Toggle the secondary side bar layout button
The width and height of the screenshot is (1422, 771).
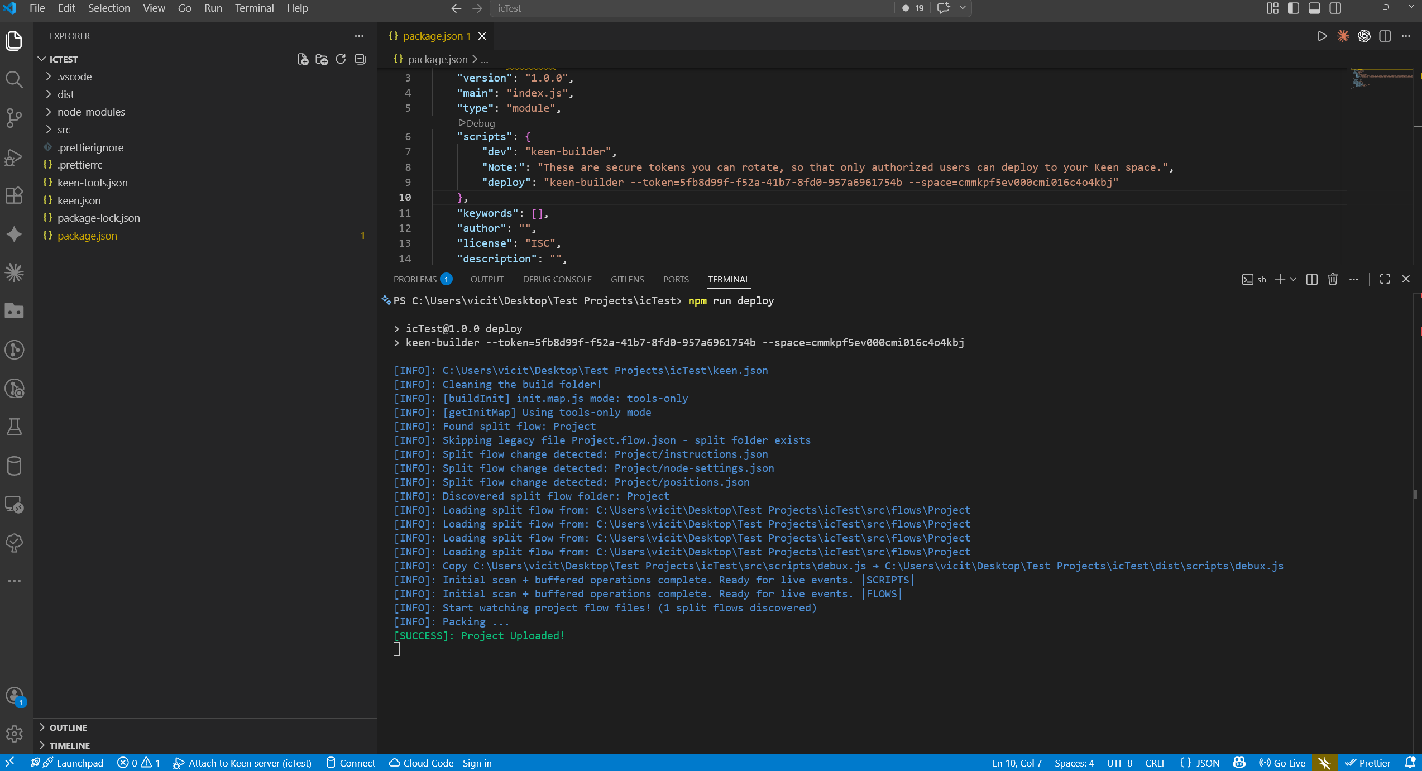pos(1335,8)
